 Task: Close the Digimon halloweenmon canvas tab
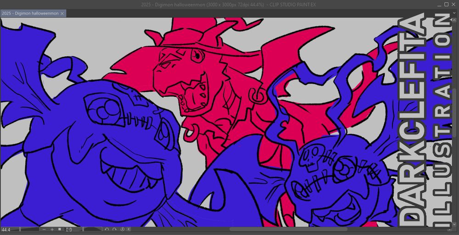62,13
